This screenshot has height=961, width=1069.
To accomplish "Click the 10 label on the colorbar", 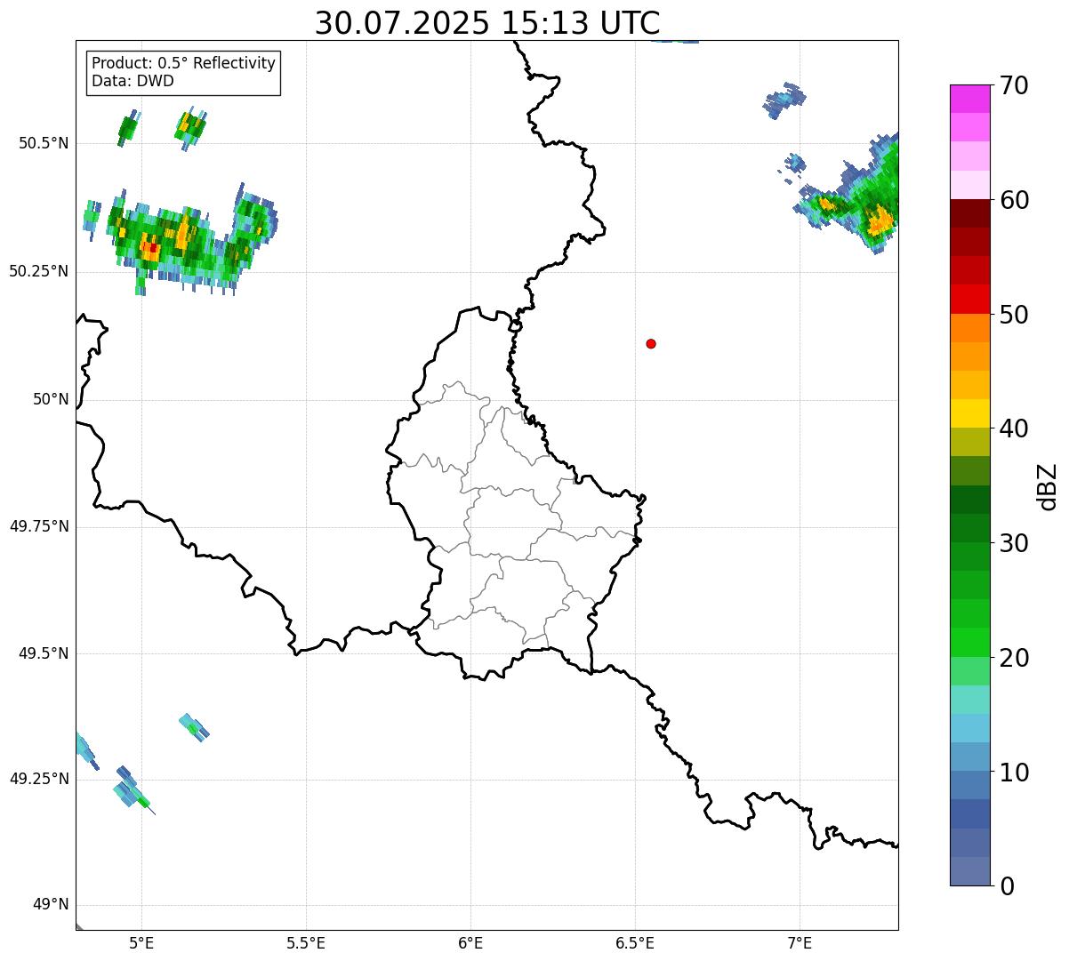I will pyautogui.click(x=1014, y=773).
